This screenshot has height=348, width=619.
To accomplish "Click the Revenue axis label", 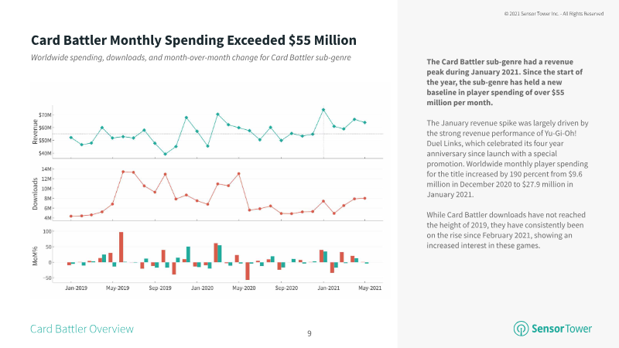I will pos(35,132).
